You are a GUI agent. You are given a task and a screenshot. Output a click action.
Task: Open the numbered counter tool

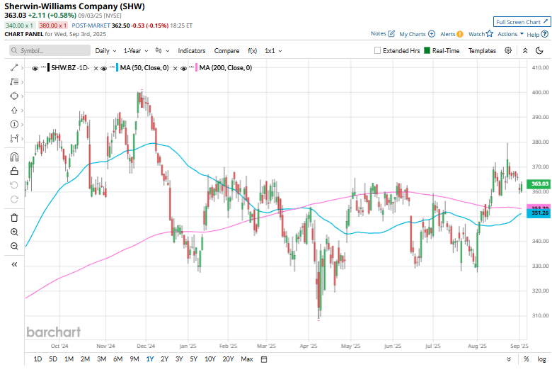click(14, 125)
